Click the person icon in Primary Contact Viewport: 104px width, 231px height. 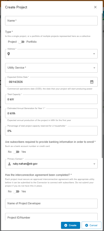[x=9, y=164]
